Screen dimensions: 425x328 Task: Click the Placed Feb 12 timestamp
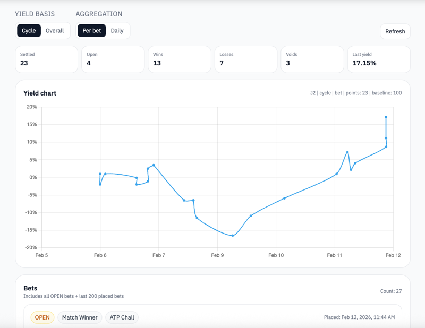point(359,317)
